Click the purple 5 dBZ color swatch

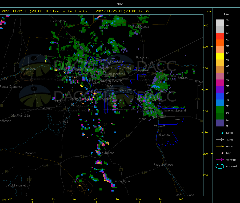click(220, 123)
